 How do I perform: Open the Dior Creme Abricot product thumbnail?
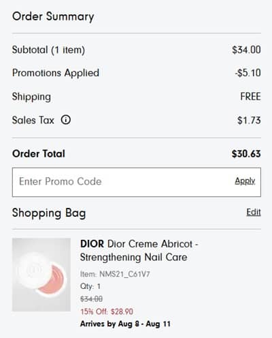pyautogui.click(x=41, y=275)
